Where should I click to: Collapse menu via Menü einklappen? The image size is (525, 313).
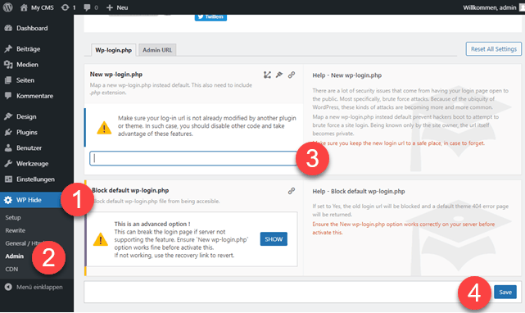[34, 288]
